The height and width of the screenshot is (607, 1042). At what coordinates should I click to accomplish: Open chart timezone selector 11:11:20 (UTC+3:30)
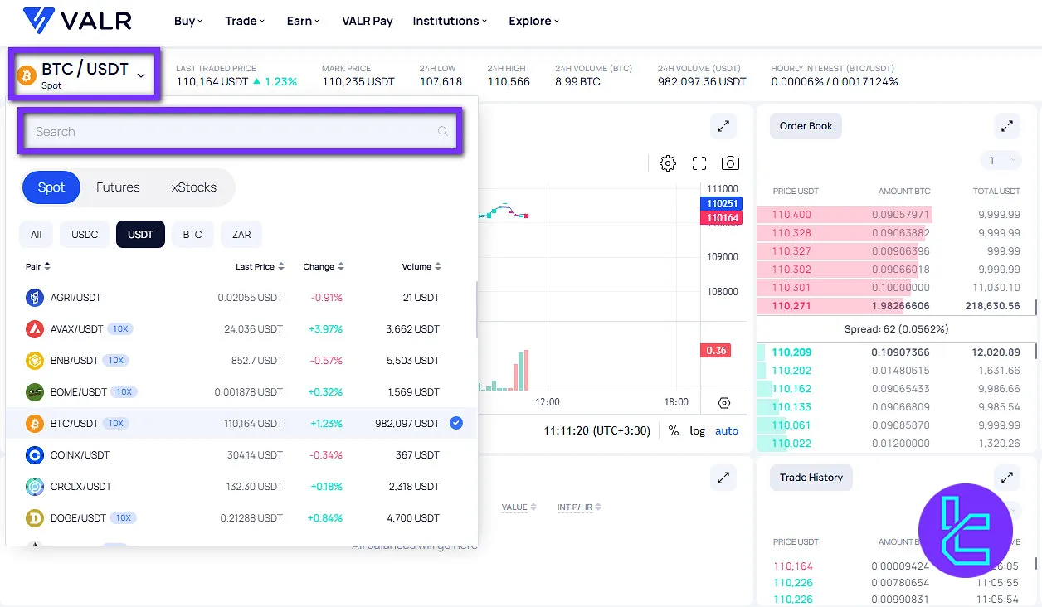coord(599,430)
